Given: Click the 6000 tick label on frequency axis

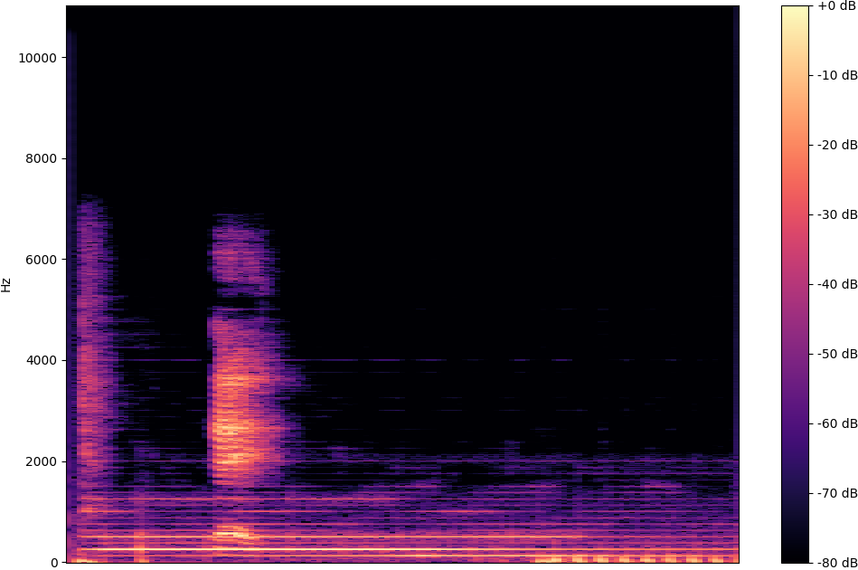Looking at the screenshot, I should (x=41, y=260).
